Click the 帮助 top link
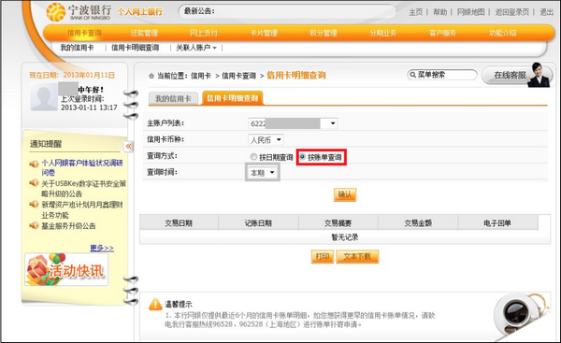This screenshot has width=561, height=343. [x=440, y=12]
